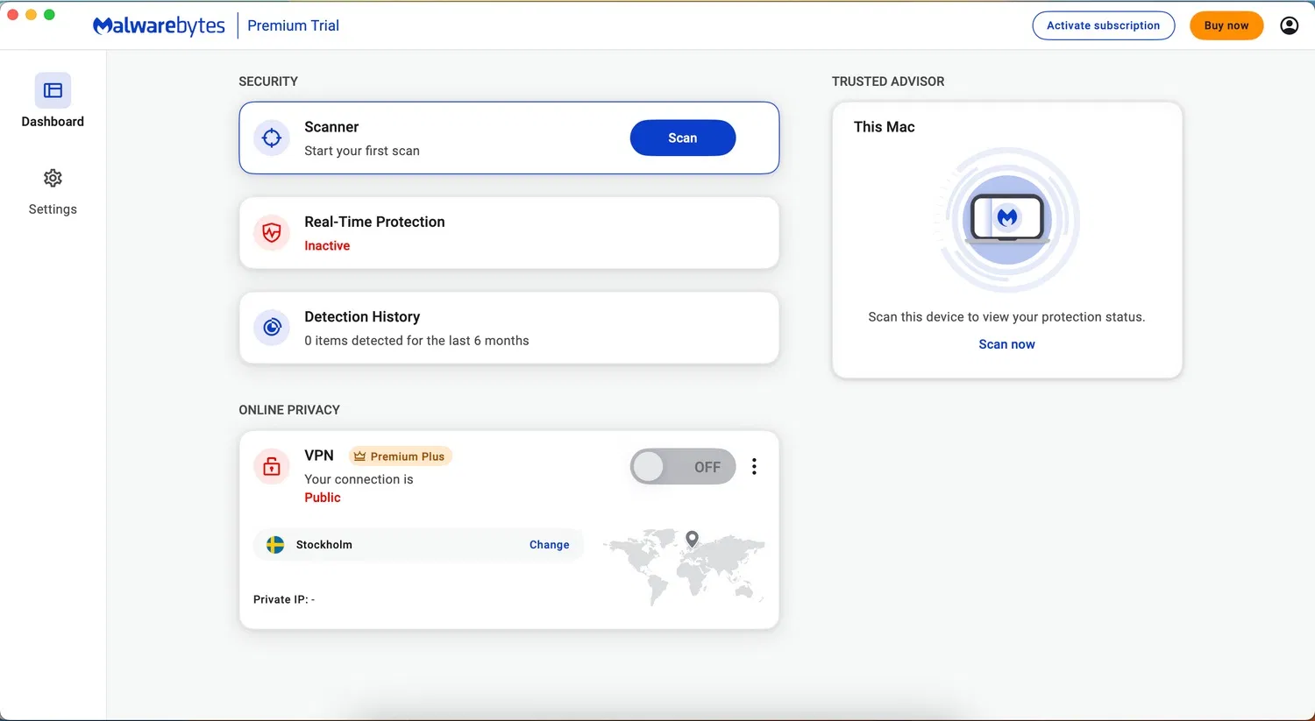1315x721 pixels.
Task: Click the world map thumbnail
Action: pyautogui.click(x=685, y=566)
